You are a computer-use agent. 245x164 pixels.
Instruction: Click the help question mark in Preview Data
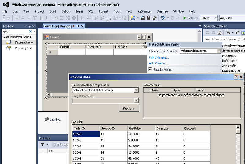[236, 77]
